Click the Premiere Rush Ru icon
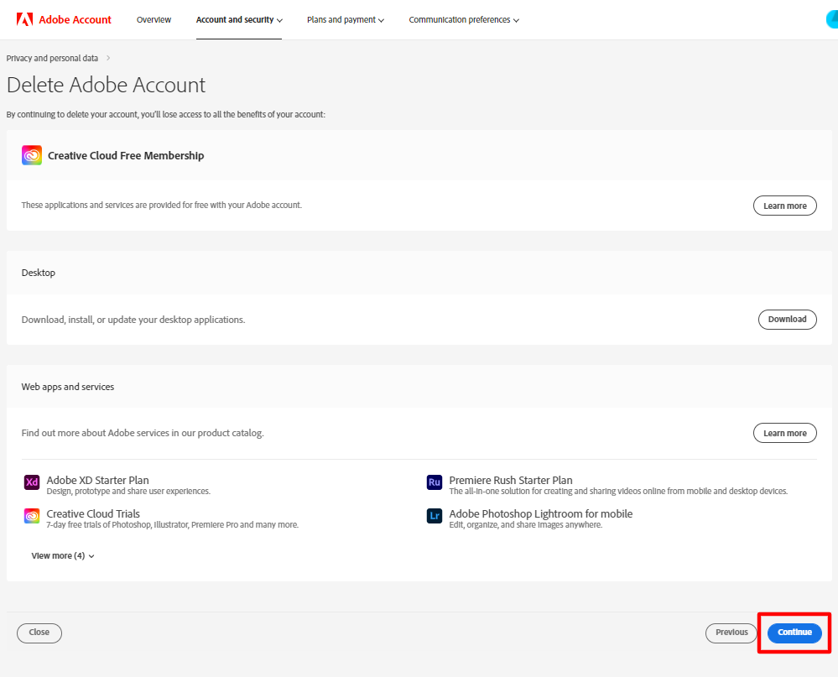This screenshot has width=838, height=677. coord(435,482)
